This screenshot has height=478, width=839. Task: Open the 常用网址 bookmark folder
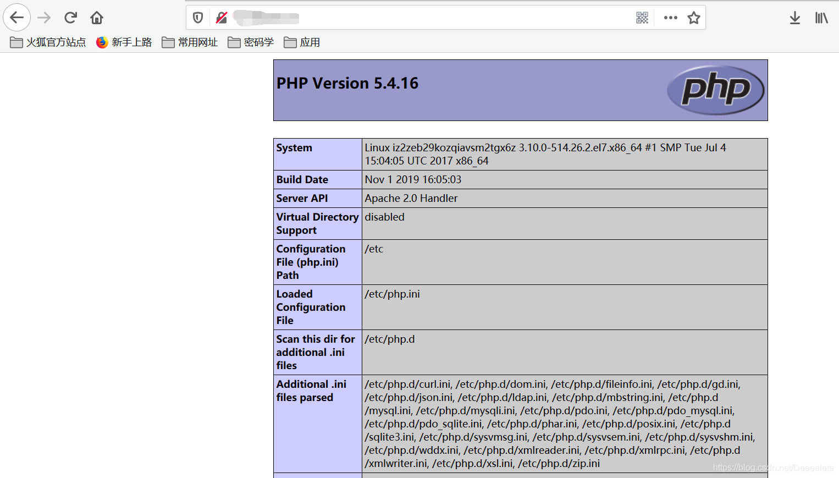point(190,42)
